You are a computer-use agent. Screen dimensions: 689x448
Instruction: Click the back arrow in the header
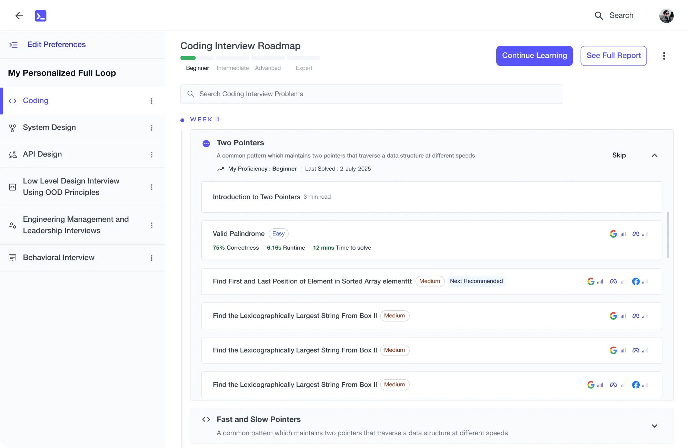point(19,16)
